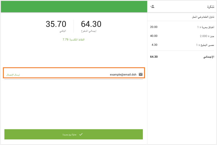The image size is (217, 145).
Task: Click the large 35.70 change amount
Action: click(x=56, y=24)
